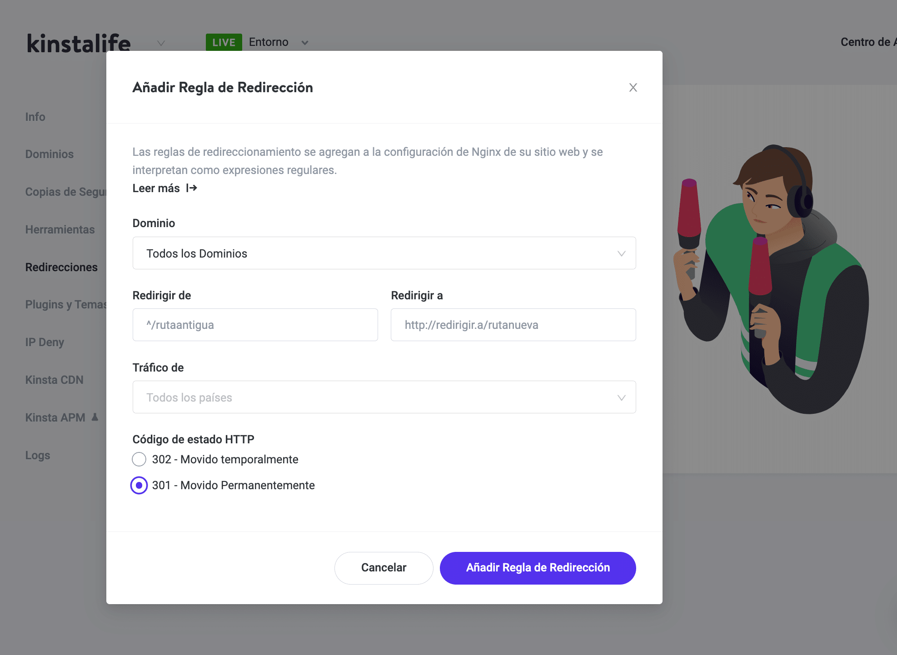Click the green LIVE environment badge
The width and height of the screenshot is (897, 655).
tap(224, 42)
